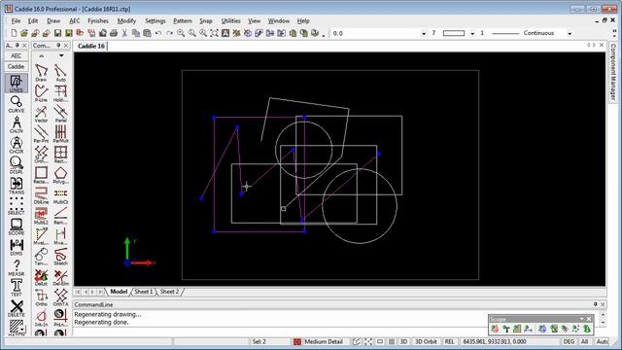Click the Zoom extents toolbar icon
The height and width of the screenshot is (350, 622).
point(214,33)
